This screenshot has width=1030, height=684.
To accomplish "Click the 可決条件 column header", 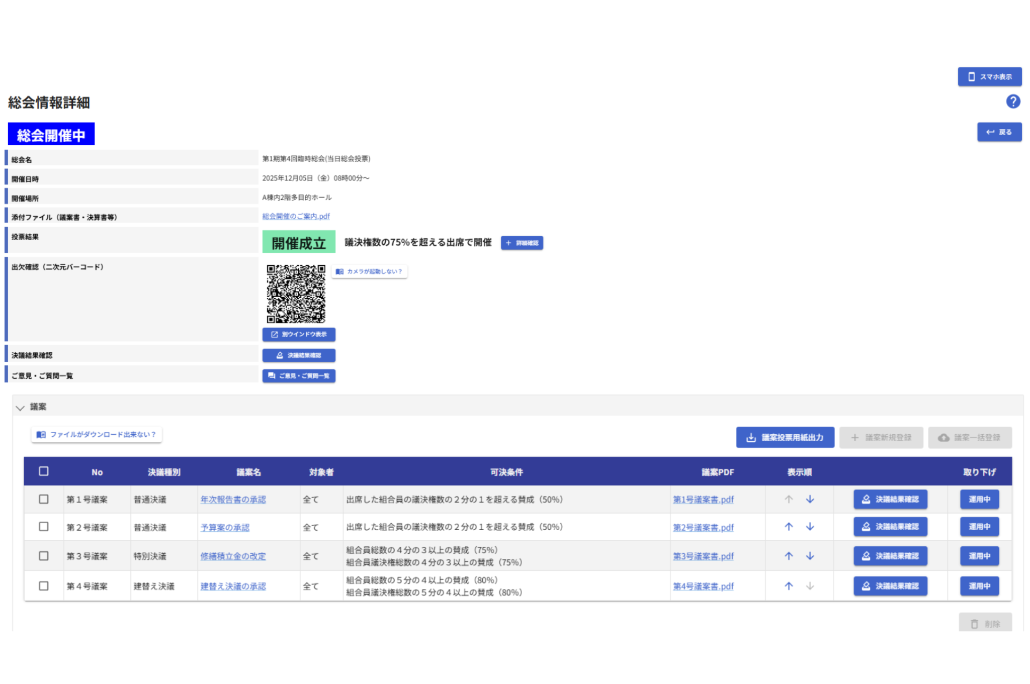I will click(506, 472).
